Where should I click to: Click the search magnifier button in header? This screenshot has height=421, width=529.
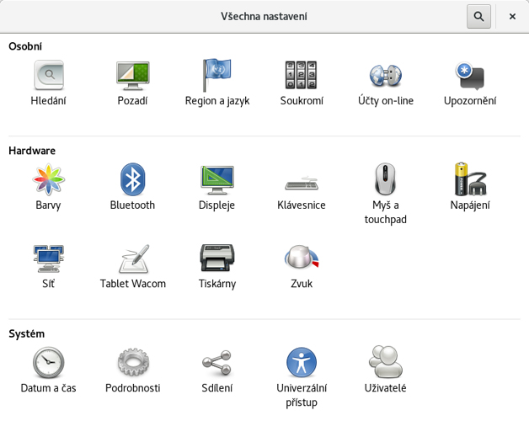[478, 16]
